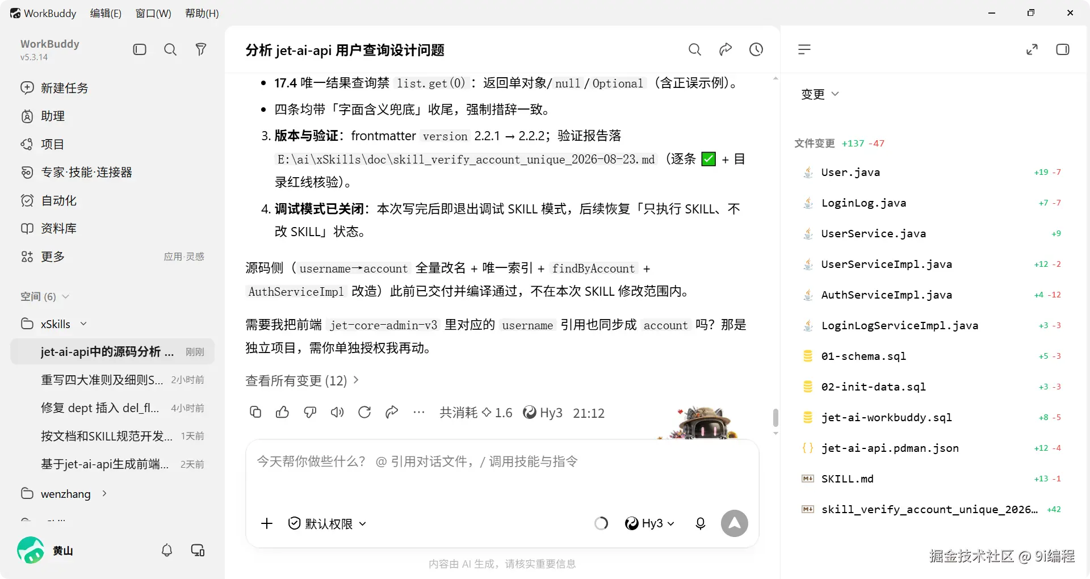Open task 重写四大准则及细则S...
Viewport: 1090px width, 579px height.
[112, 380]
